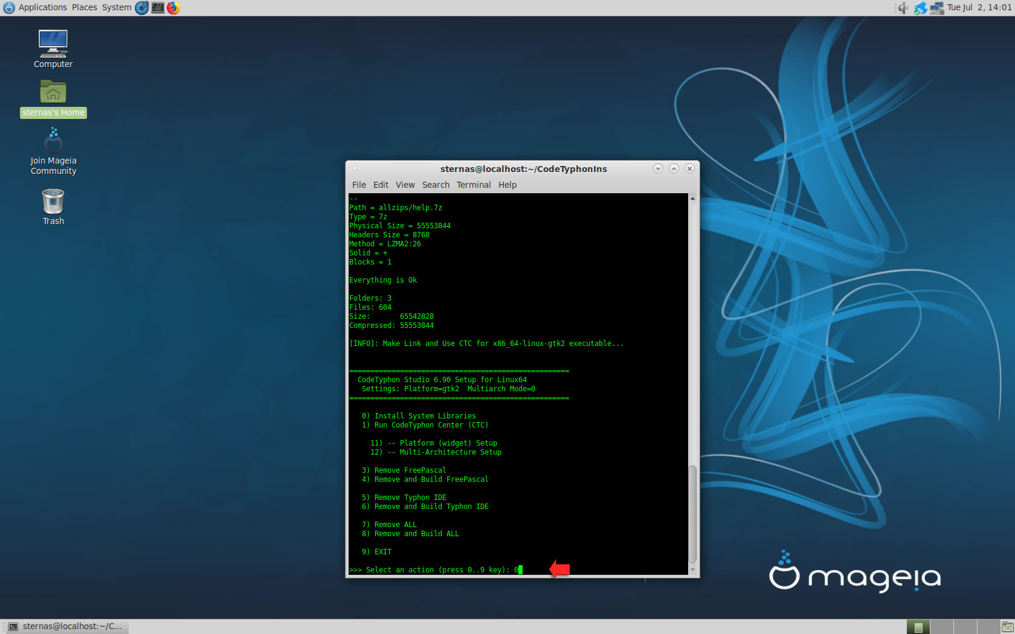The height and width of the screenshot is (634, 1015).
Task: Open the network connection tray icon
Action: (936, 8)
